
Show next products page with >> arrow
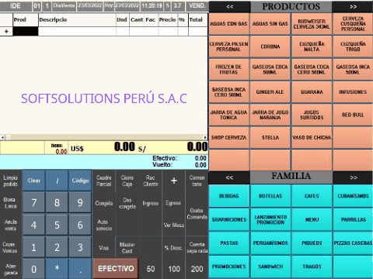pyautogui.click(x=353, y=7)
